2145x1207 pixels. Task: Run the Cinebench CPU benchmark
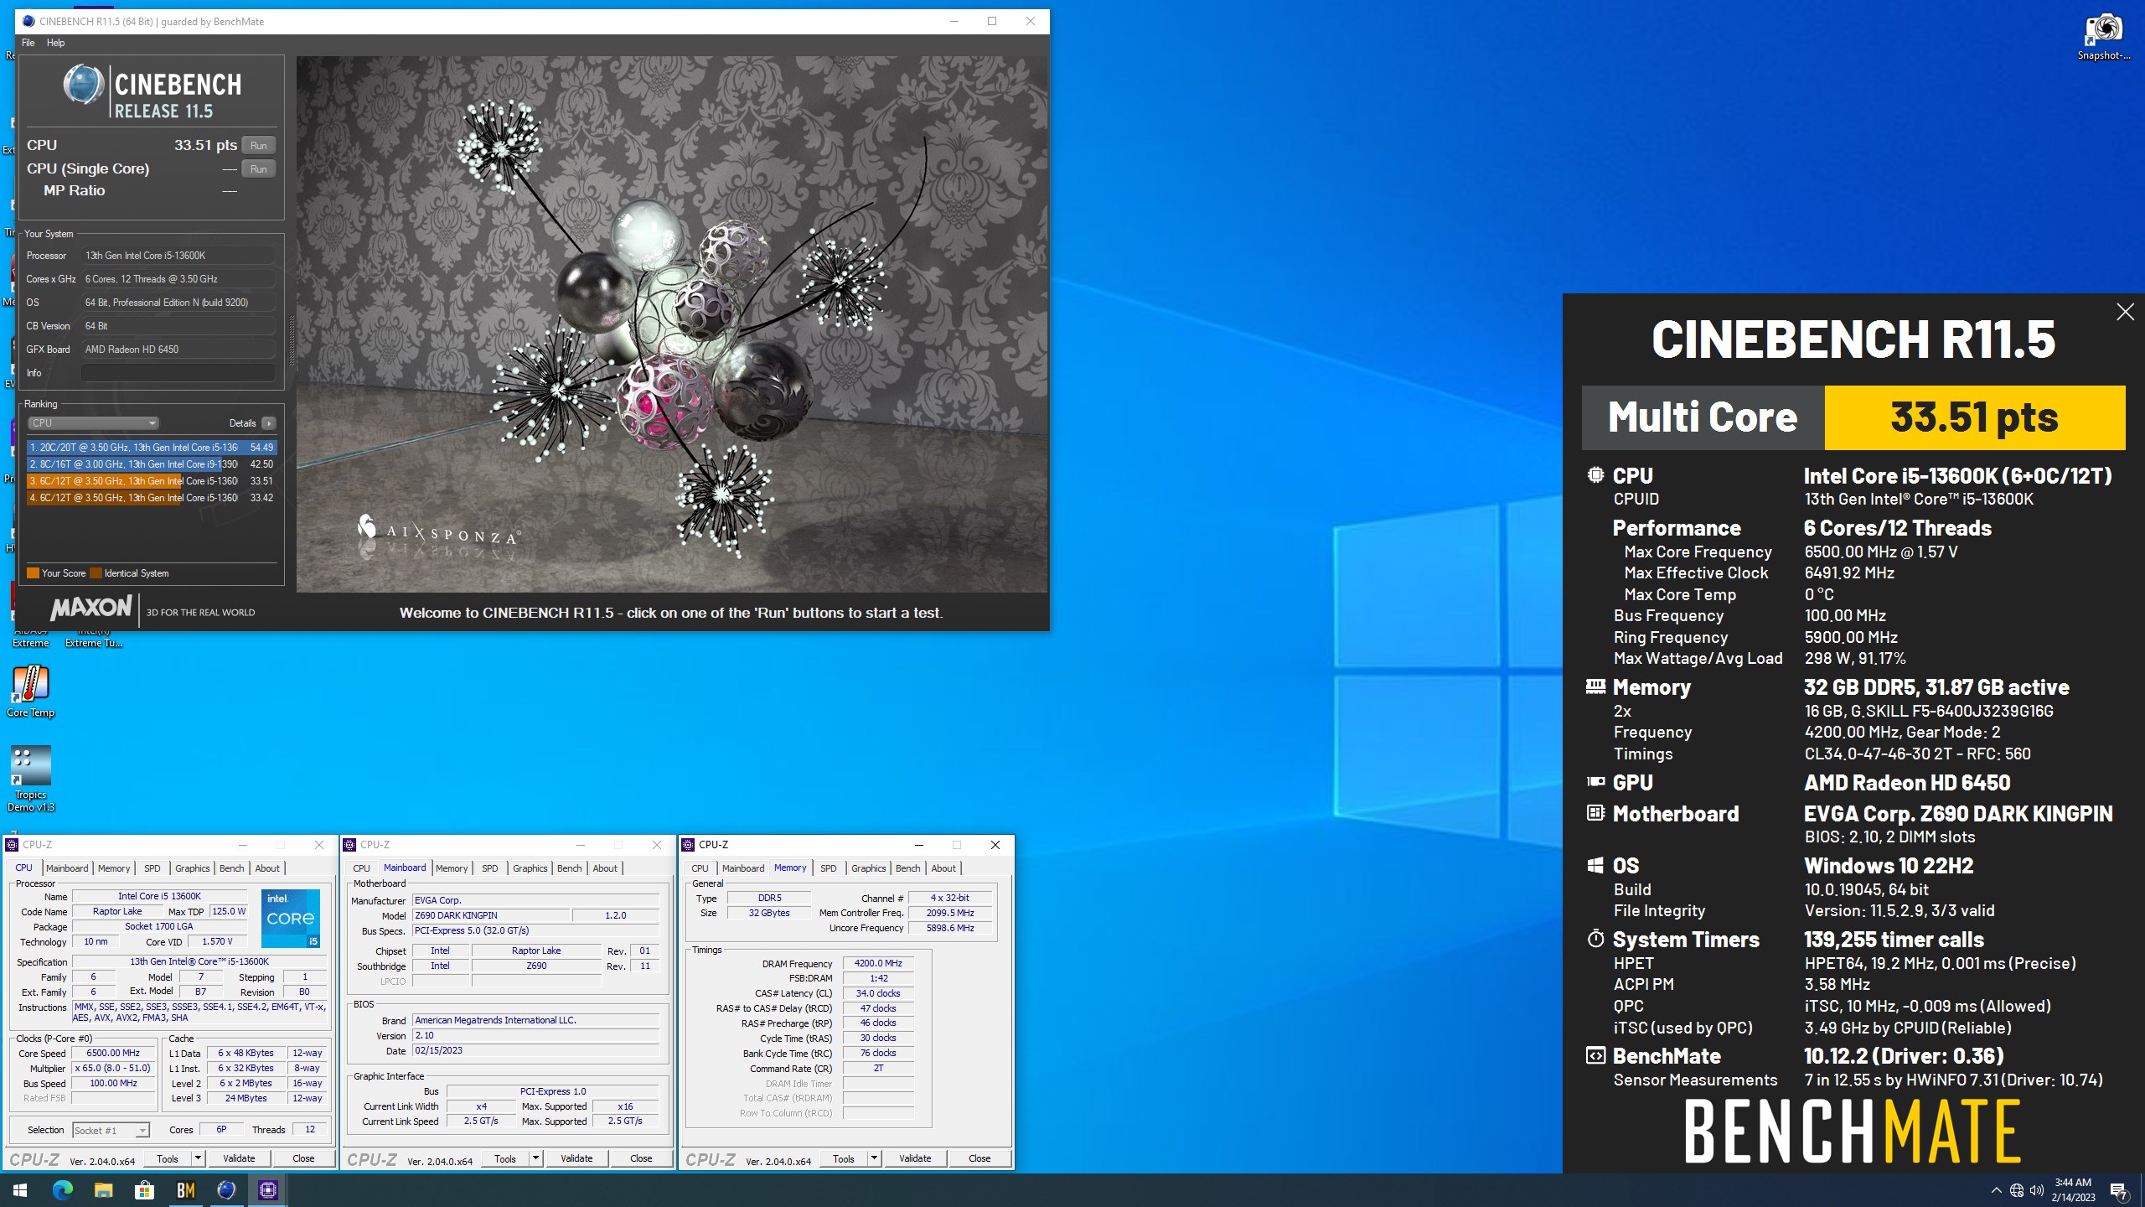click(x=259, y=145)
